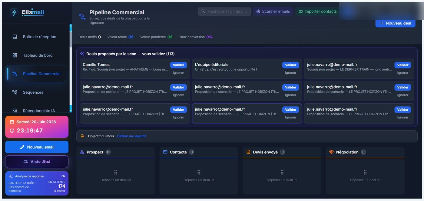This screenshot has width=424, height=201.
Task: Click 'Déposez un deal ici' in Devis envoyé
Action: pos(282,180)
